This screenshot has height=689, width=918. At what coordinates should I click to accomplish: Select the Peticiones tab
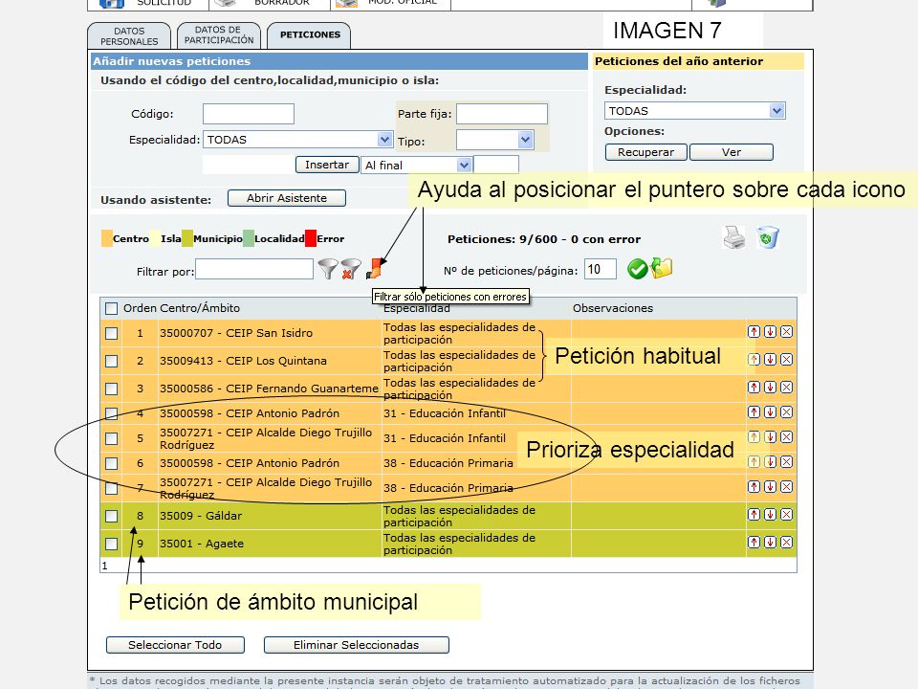pos(310,35)
